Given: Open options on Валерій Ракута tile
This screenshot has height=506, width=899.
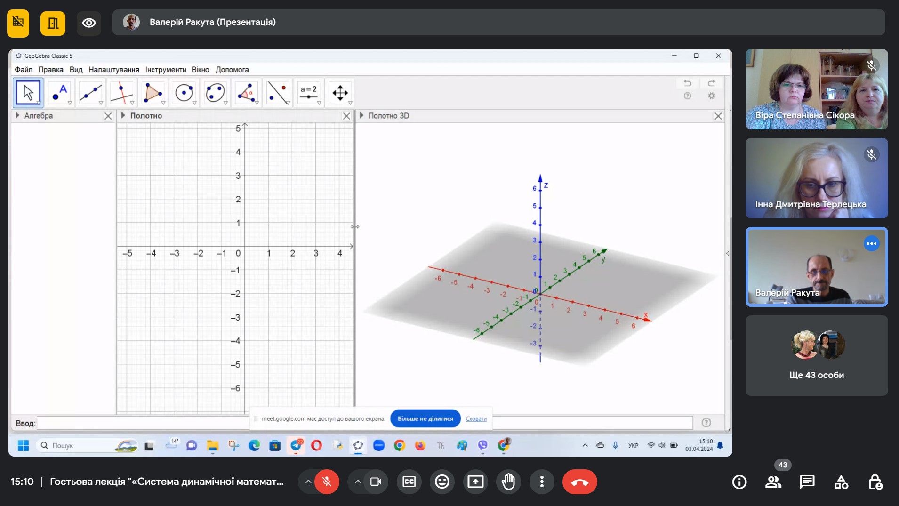Looking at the screenshot, I should tap(871, 243).
